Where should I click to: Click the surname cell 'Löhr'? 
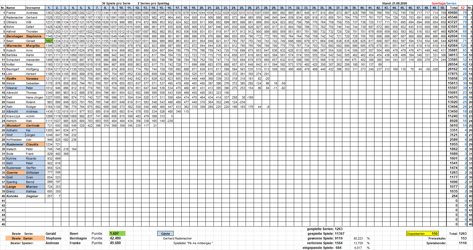click(16, 74)
